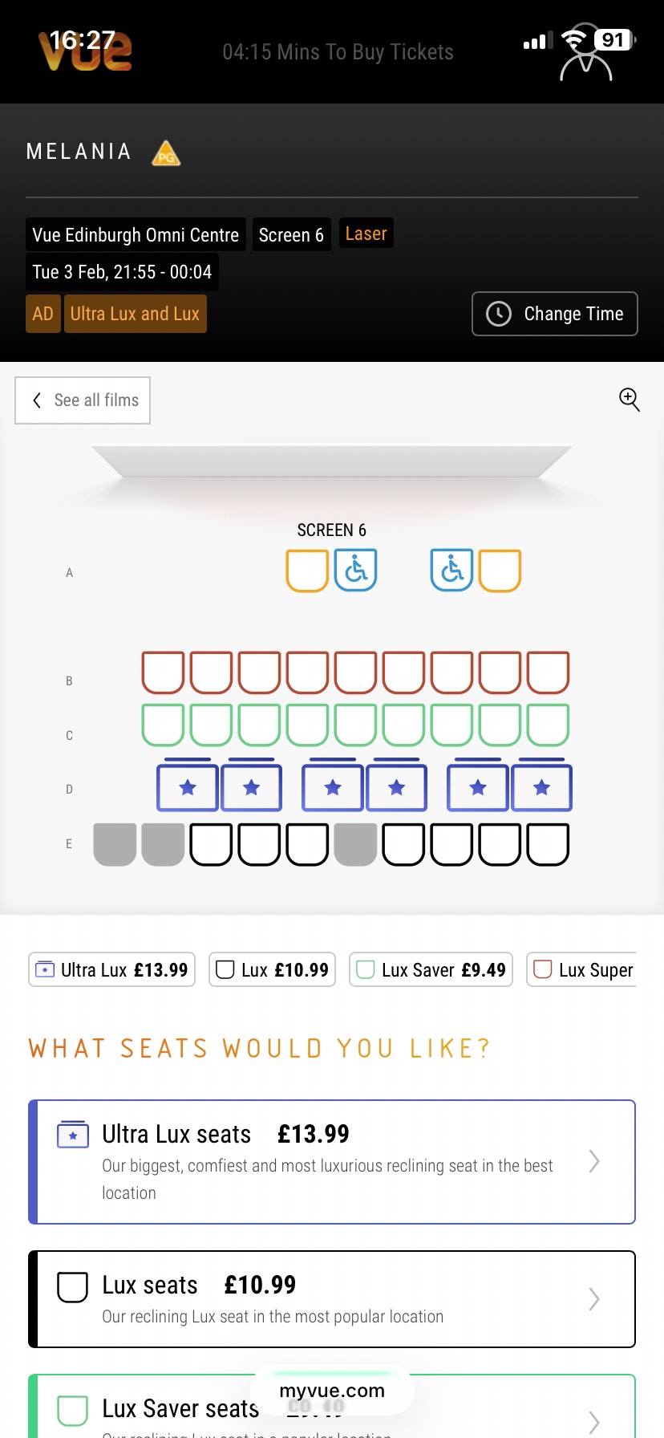Pick the first Ultra Lux star seat in row D
Viewport: 664px width, 1438px height.
coord(188,788)
